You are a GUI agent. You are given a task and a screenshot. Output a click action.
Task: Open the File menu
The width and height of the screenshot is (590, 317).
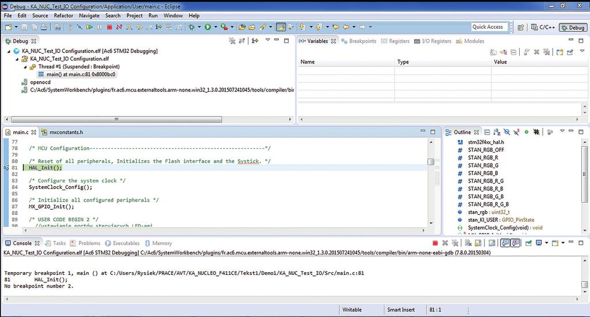click(8, 16)
